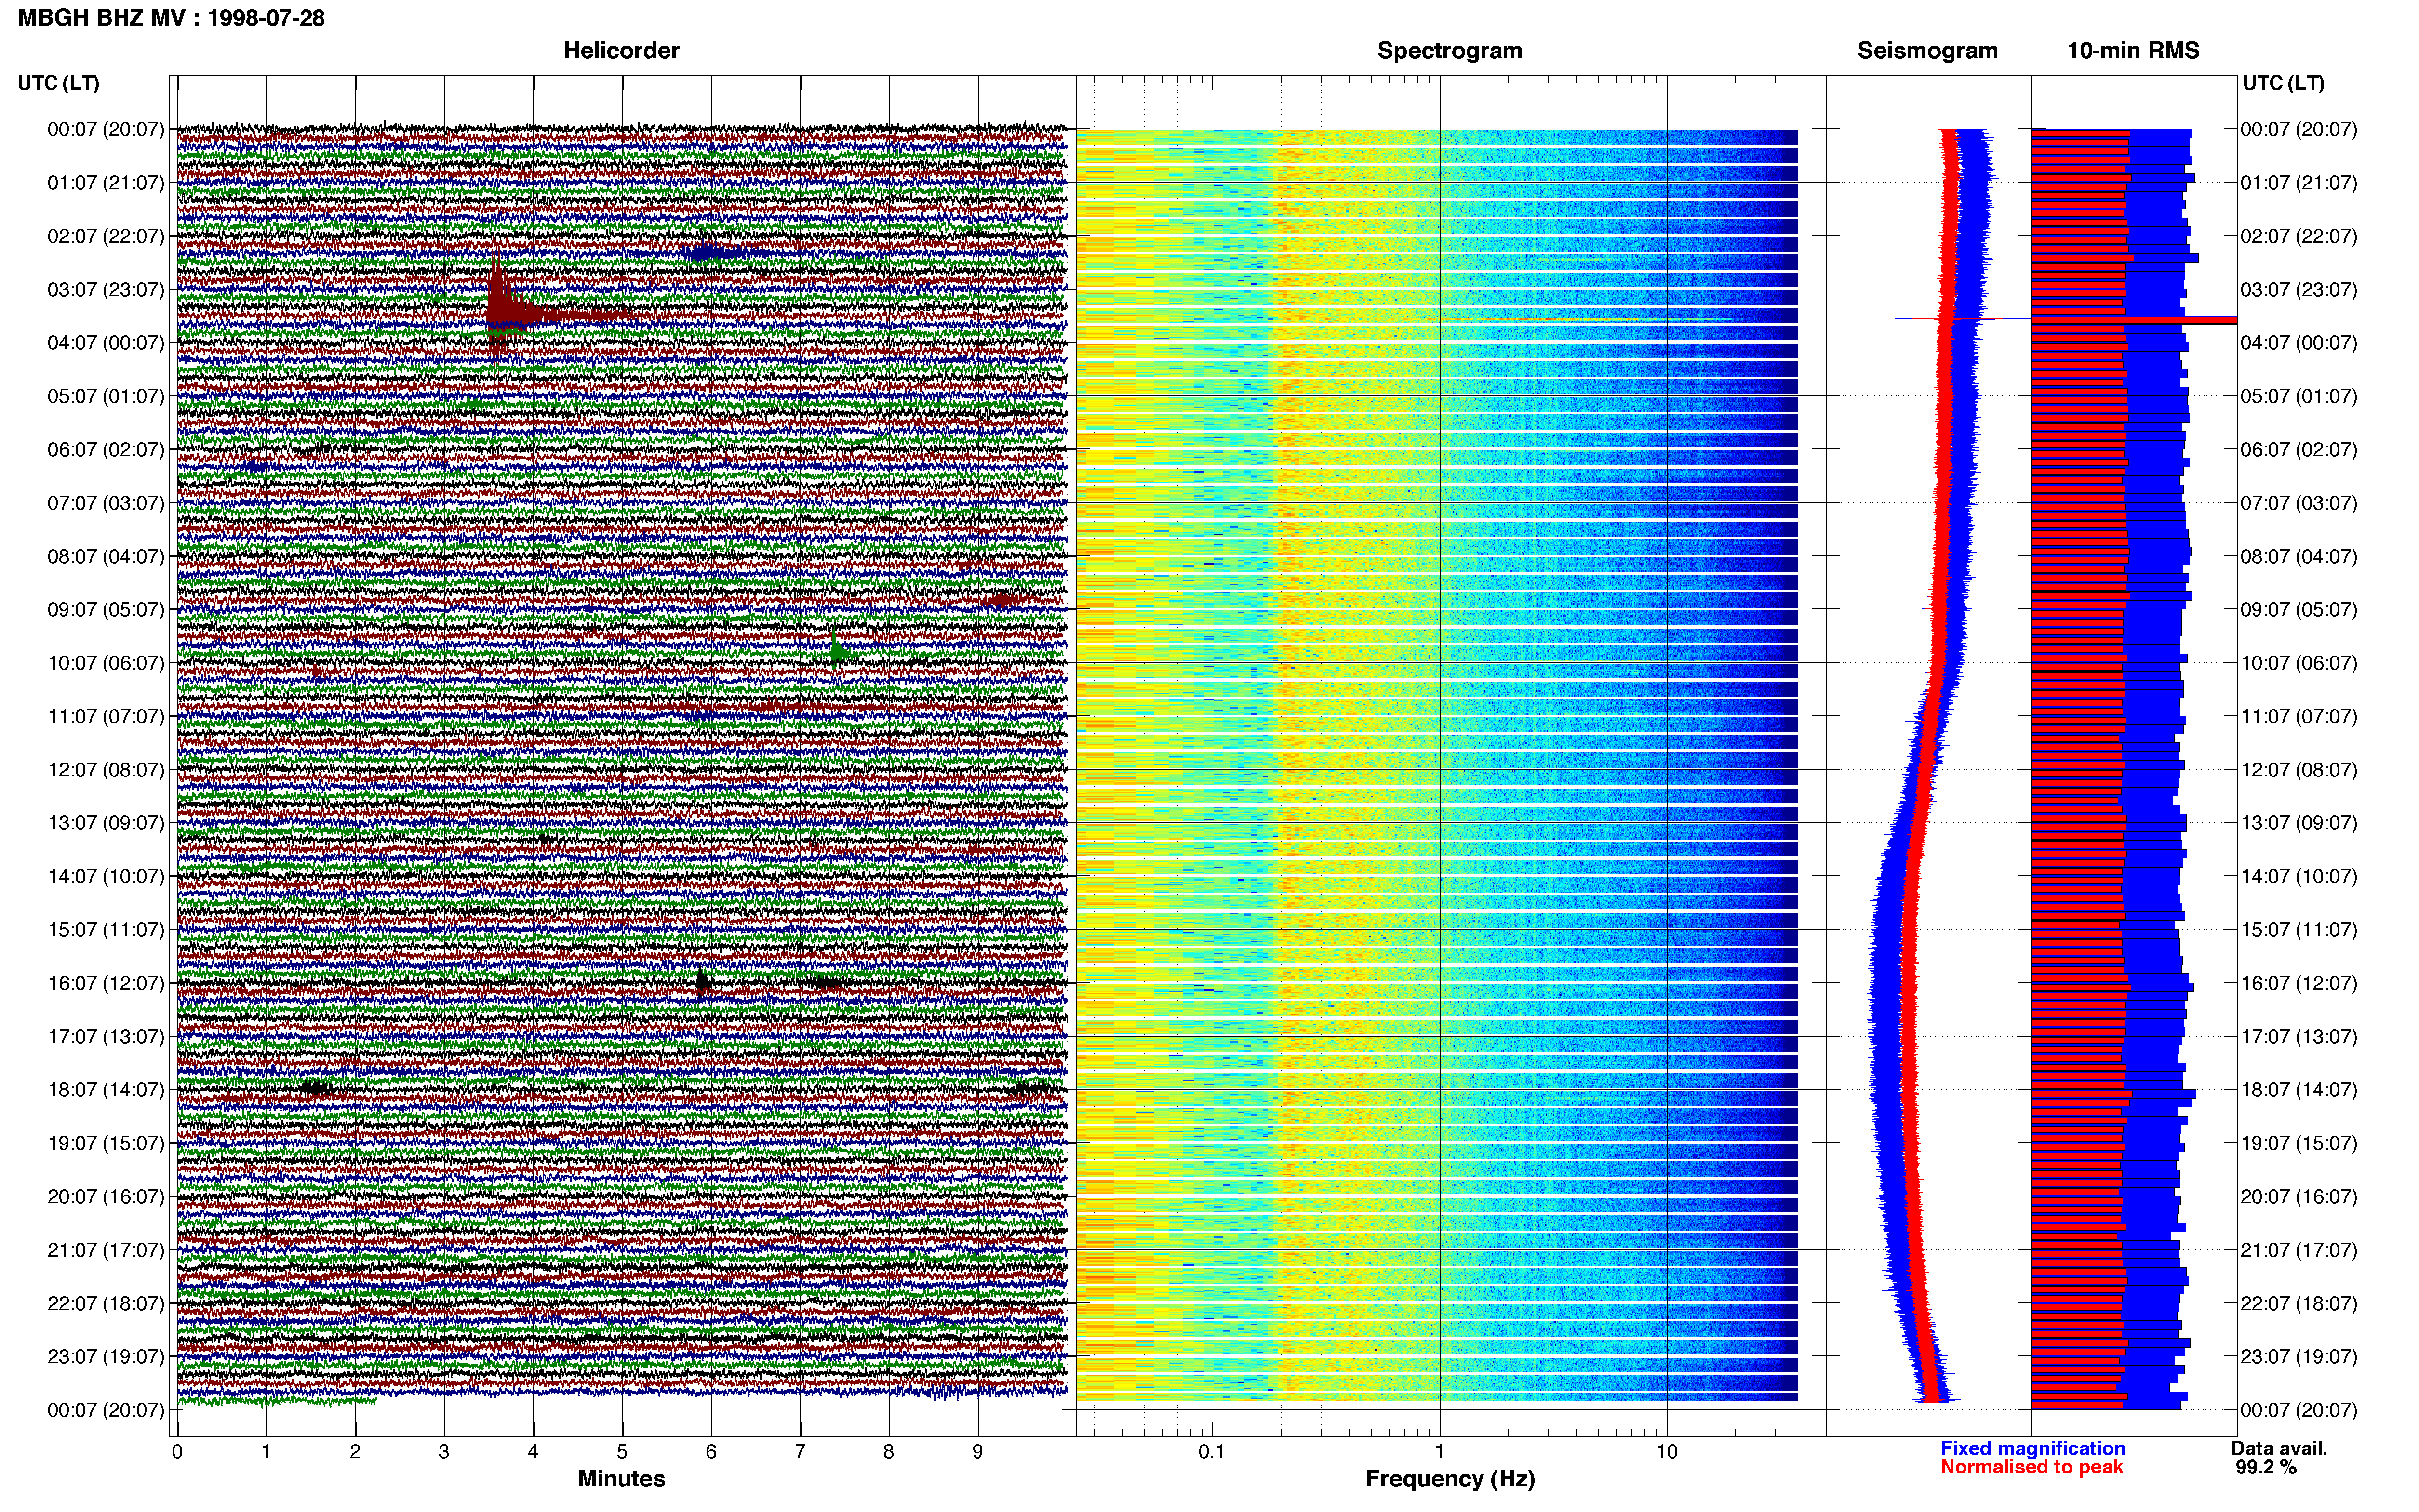2419x1512 pixels.
Task: Click the left time label '10:07 (06:07)'
Action: (105, 663)
